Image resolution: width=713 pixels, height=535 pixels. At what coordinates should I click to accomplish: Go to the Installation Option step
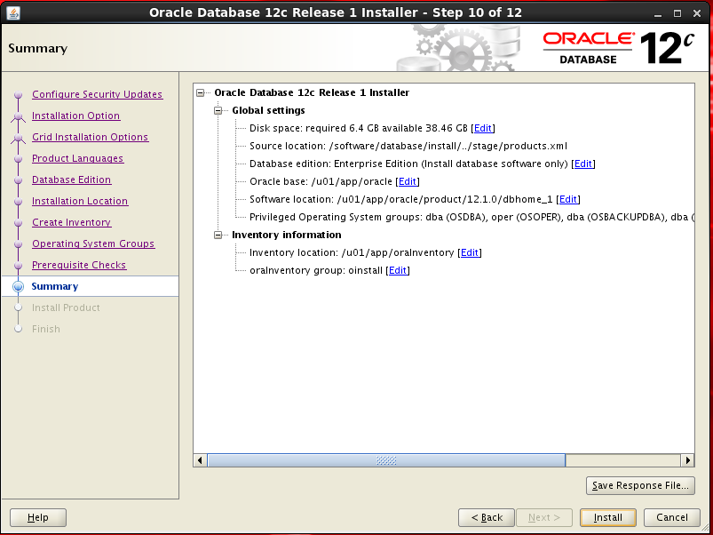(76, 116)
